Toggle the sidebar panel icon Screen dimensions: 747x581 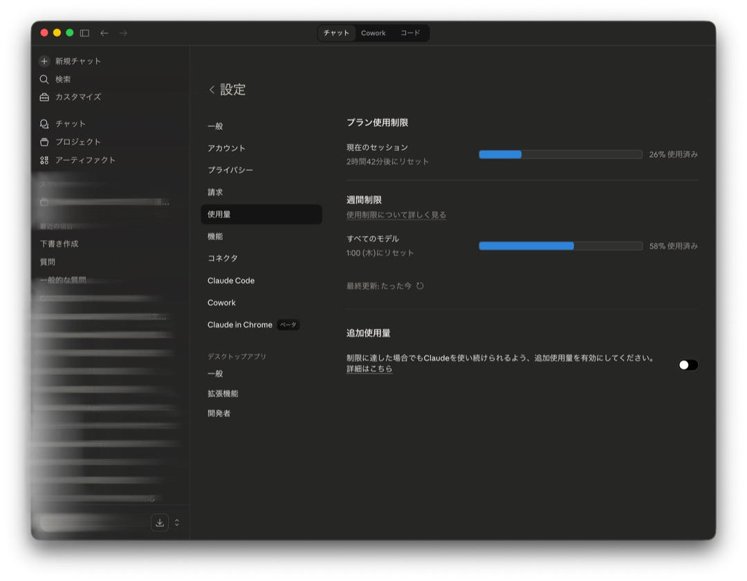click(x=84, y=33)
